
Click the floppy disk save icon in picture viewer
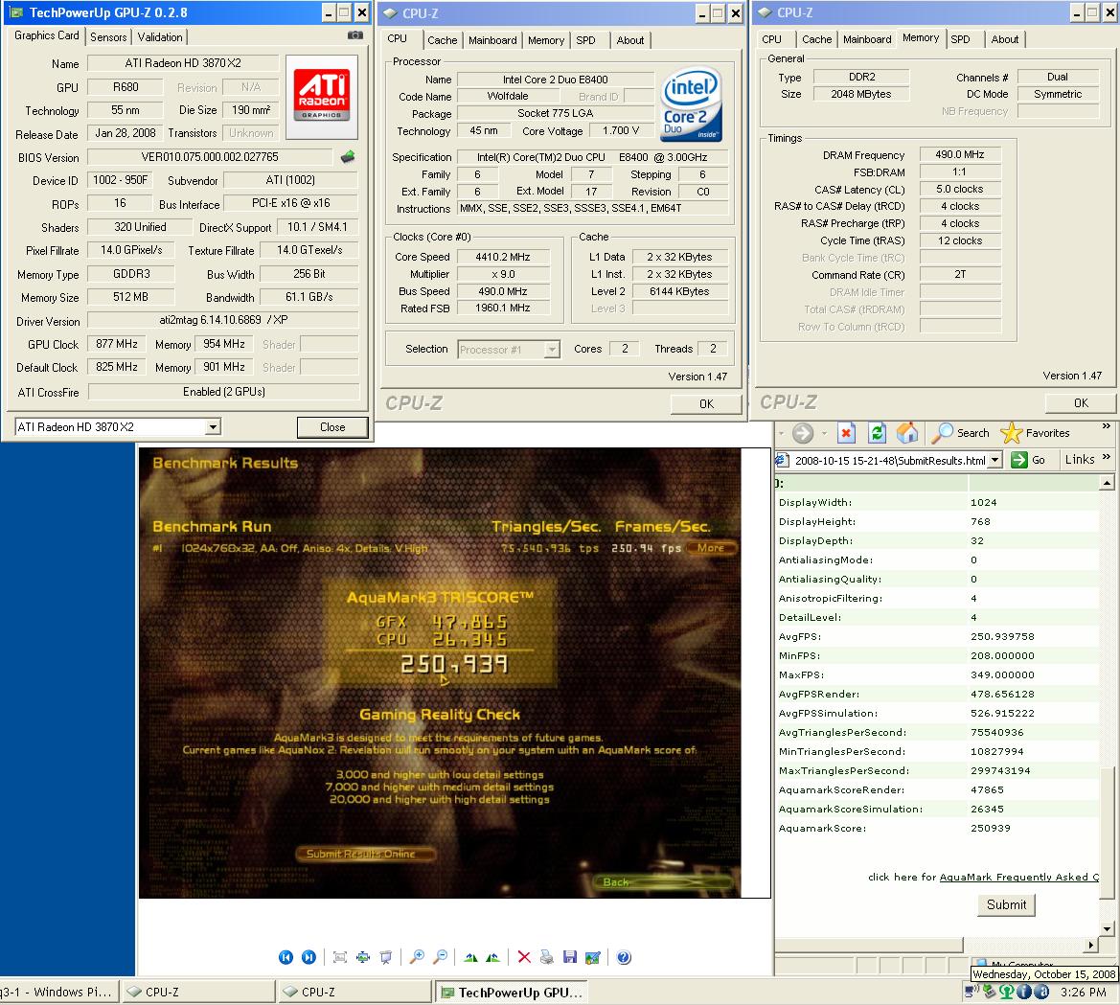click(569, 957)
